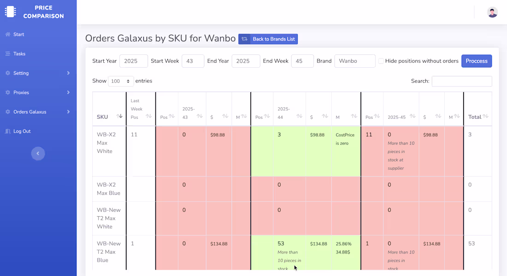Viewport: 507px width, 276px height.
Task: Sort by Total column arrows
Action: pyautogui.click(x=485, y=117)
